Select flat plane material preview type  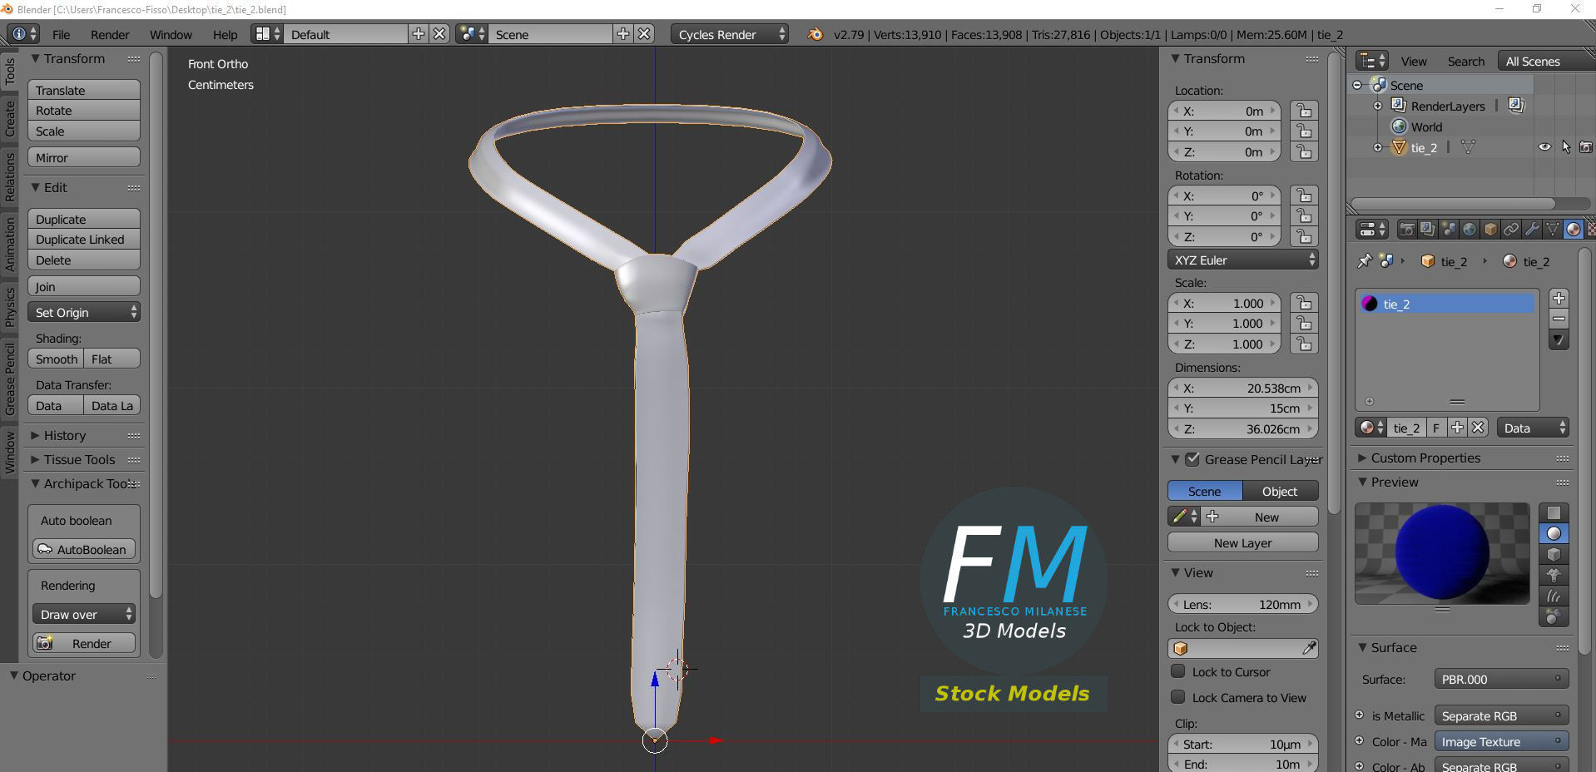point(1554,512)
